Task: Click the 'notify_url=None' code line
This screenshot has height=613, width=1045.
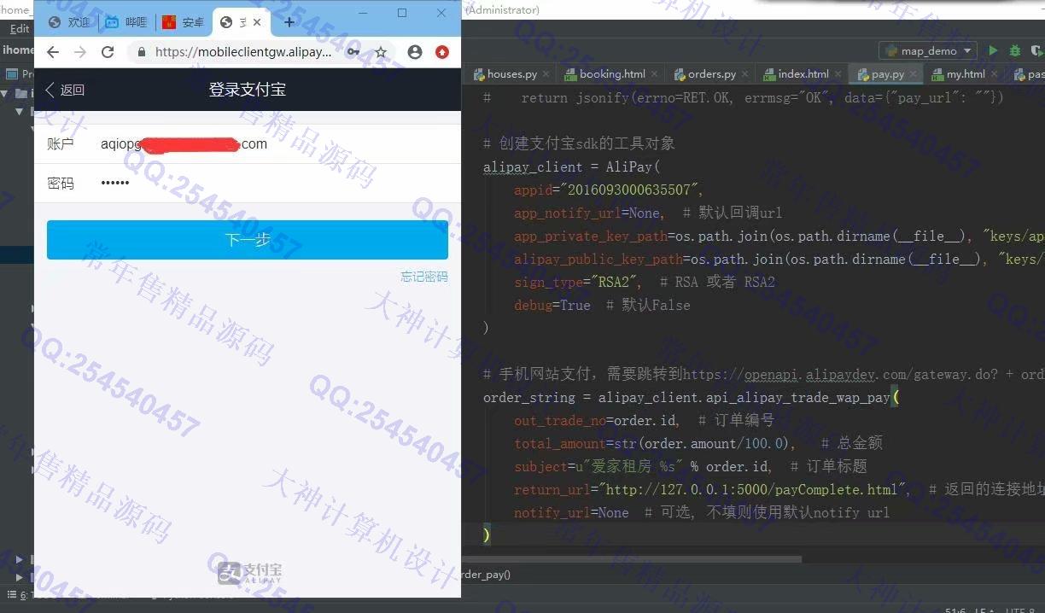Action: 701,512
